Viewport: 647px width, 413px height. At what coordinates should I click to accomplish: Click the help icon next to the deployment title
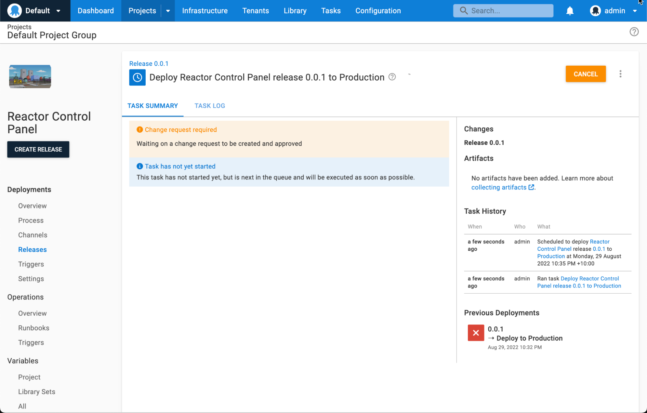click(x=392, y=77)
